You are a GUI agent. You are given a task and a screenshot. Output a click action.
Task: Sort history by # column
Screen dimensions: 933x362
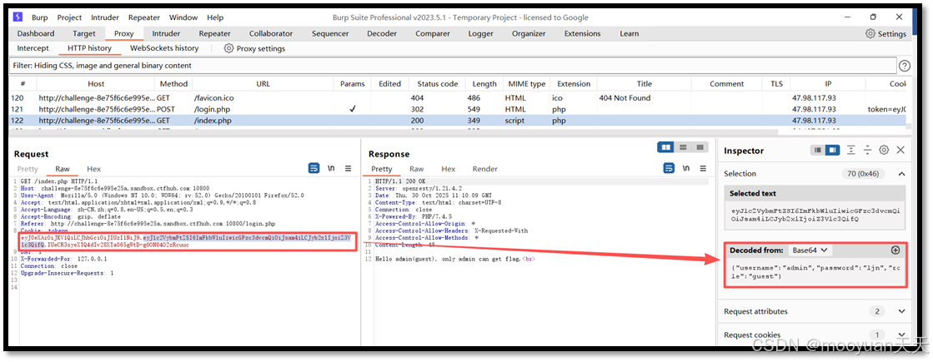click(23, 84)
